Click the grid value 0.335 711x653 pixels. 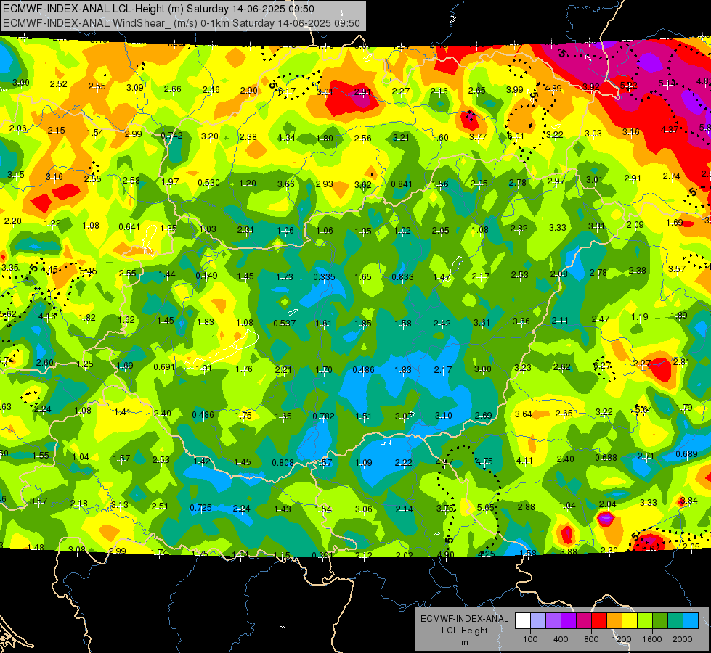pos(324,277)
